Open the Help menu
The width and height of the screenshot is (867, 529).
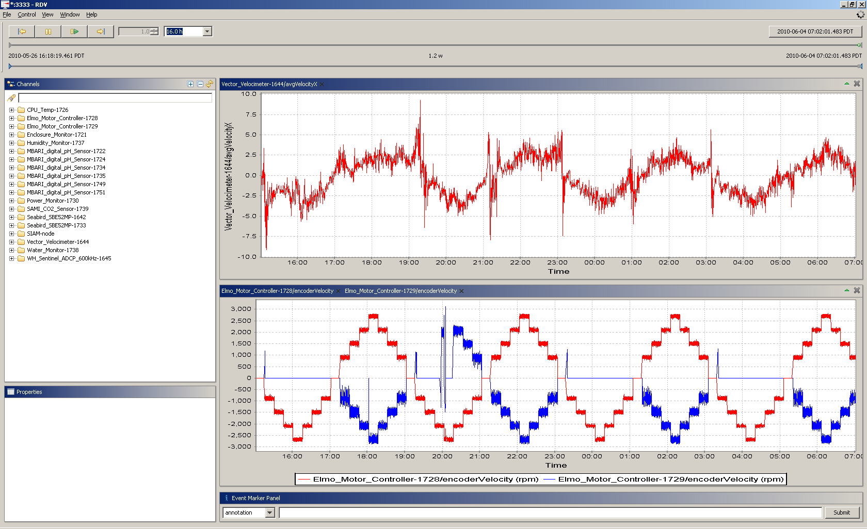click(x=91, y=14)
